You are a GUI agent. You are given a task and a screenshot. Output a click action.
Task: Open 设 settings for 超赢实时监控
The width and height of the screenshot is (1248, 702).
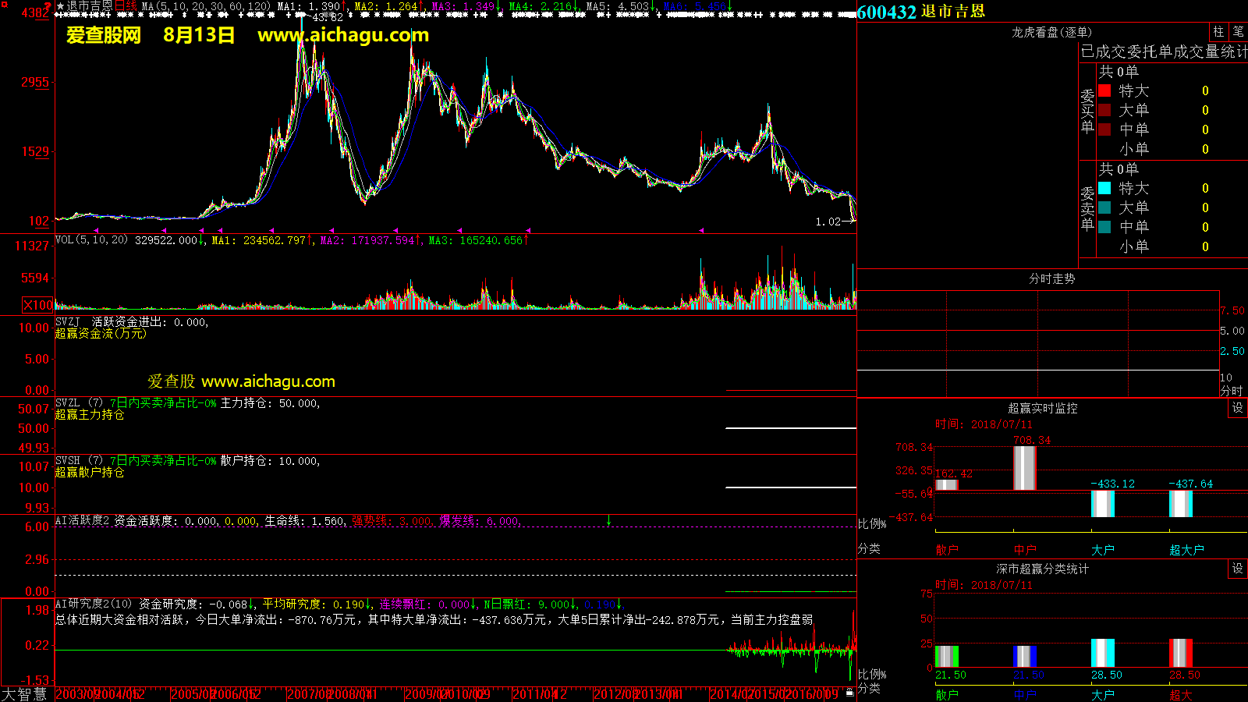click(1237, 408)
